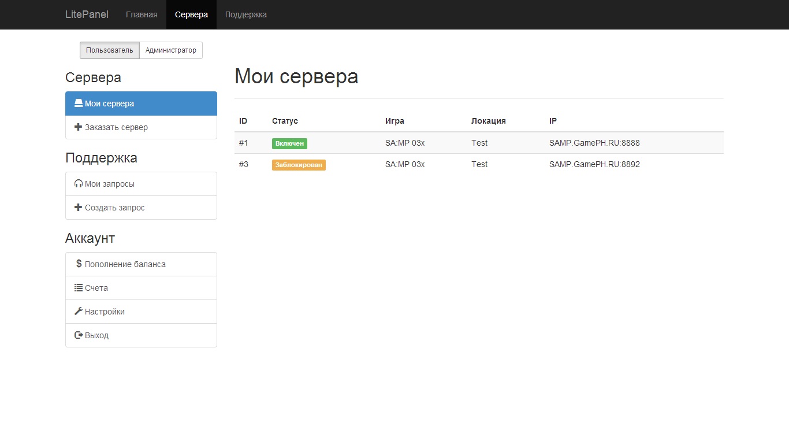789x444 pixels.
Task: Open Заказать сервер sidebar item
Action: point(141,127)
